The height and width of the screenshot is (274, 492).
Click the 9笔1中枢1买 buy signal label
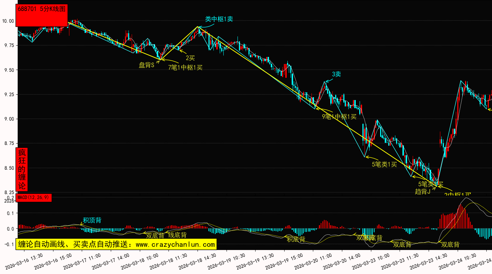339,117
